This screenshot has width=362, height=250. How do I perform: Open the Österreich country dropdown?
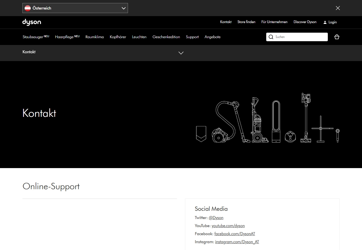[75, 8]
